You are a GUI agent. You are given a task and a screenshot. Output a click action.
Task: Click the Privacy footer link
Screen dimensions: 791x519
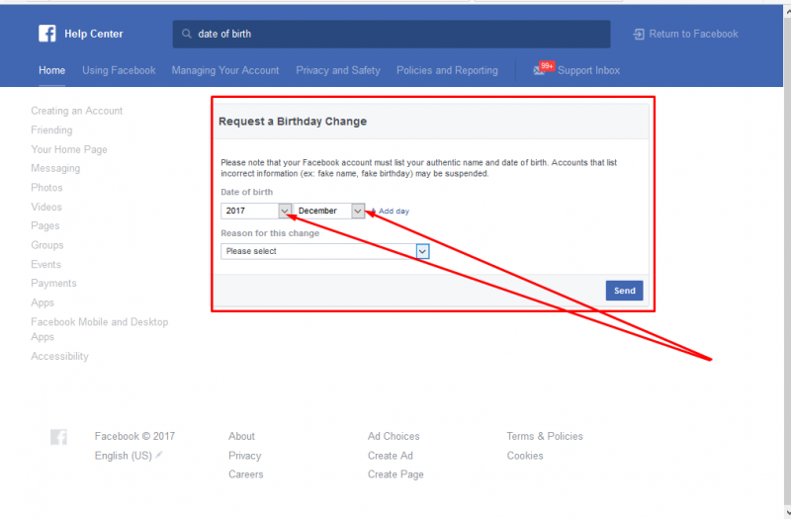click(x=244, y=456)
